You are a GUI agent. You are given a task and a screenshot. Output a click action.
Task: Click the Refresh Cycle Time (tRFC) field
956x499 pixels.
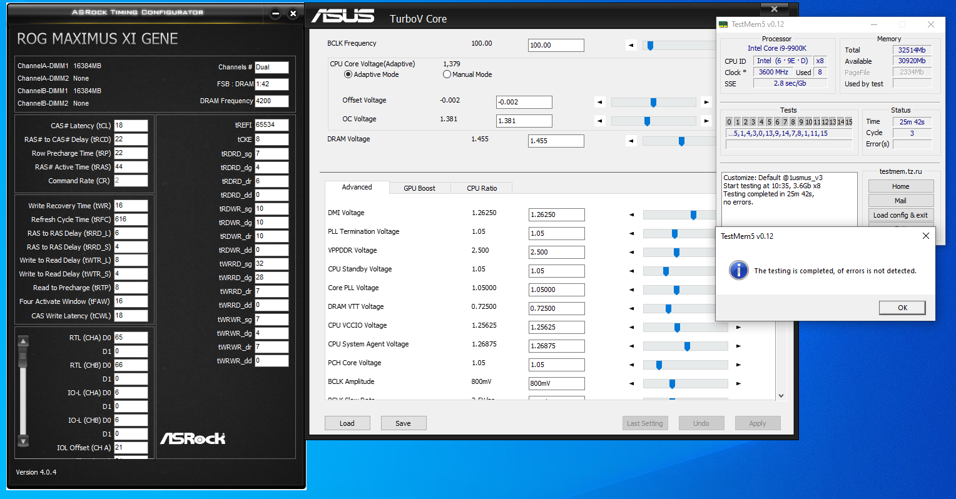[131, 219]
